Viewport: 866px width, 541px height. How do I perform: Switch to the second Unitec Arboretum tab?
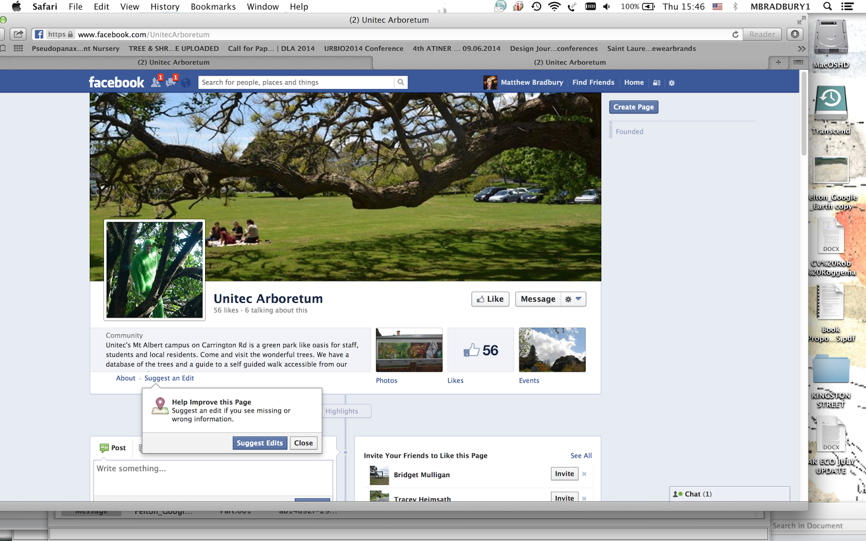(x=570, y=62)
